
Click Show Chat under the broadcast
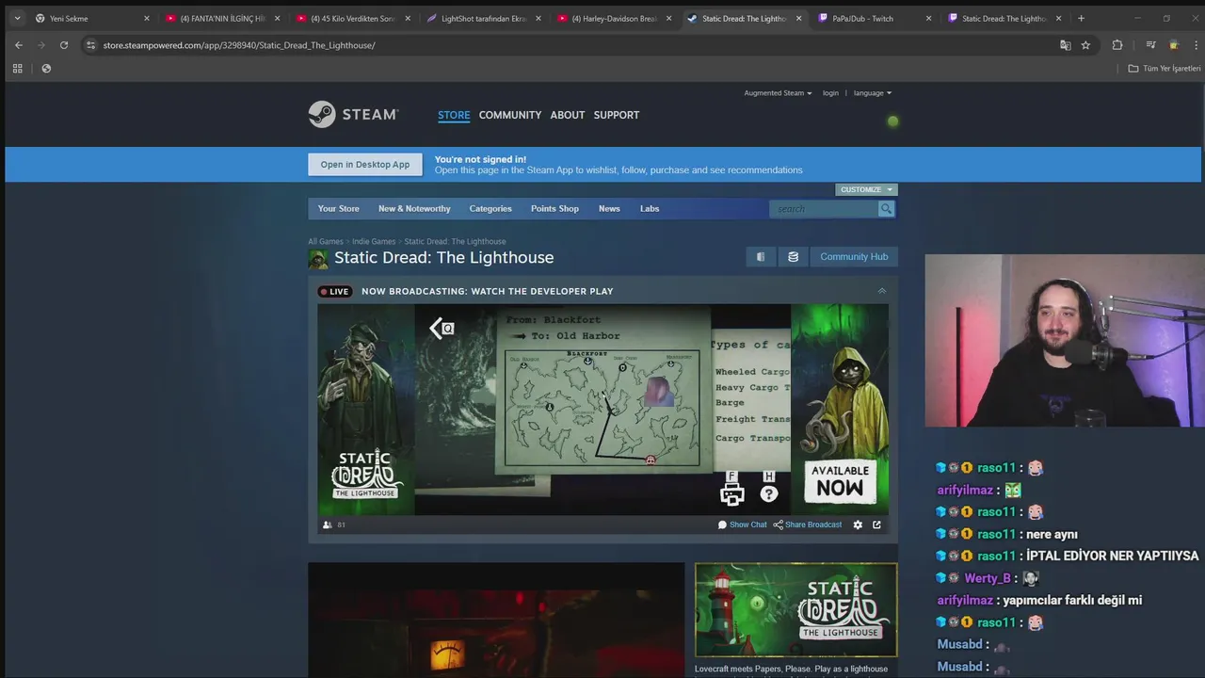743,525
